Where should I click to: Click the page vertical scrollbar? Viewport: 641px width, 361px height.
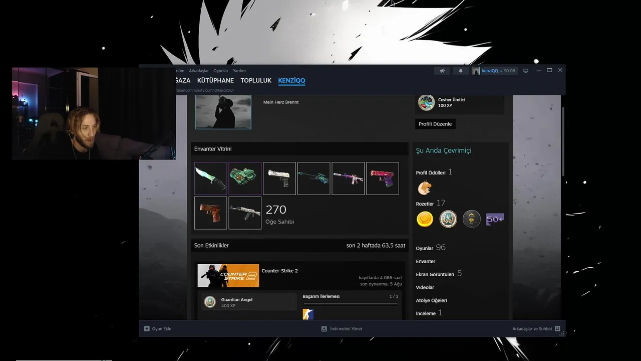563,142
